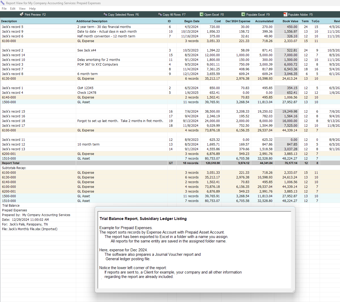The image size is (340, 302).
Task: Click Populate Adobe F5 label
Action: [300, 15]
